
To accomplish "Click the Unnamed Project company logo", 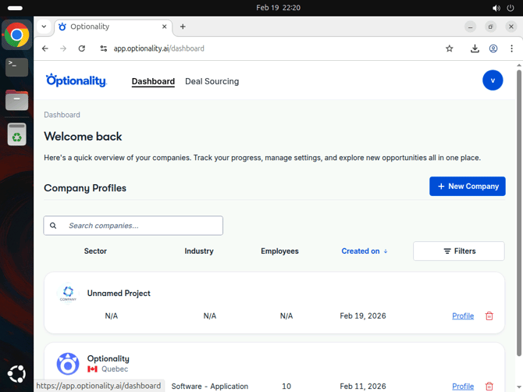I will [x=68, y=294].
